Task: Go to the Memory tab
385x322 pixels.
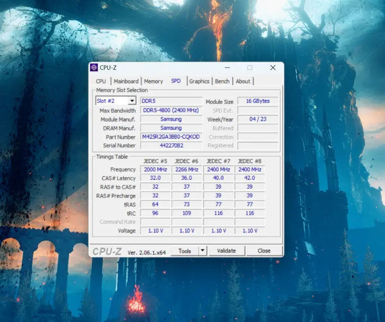Action: [153, 81]
